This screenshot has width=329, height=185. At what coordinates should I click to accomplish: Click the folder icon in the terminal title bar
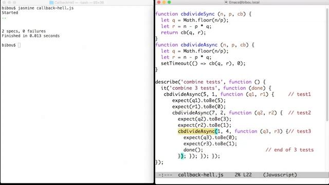click(51, 3)
